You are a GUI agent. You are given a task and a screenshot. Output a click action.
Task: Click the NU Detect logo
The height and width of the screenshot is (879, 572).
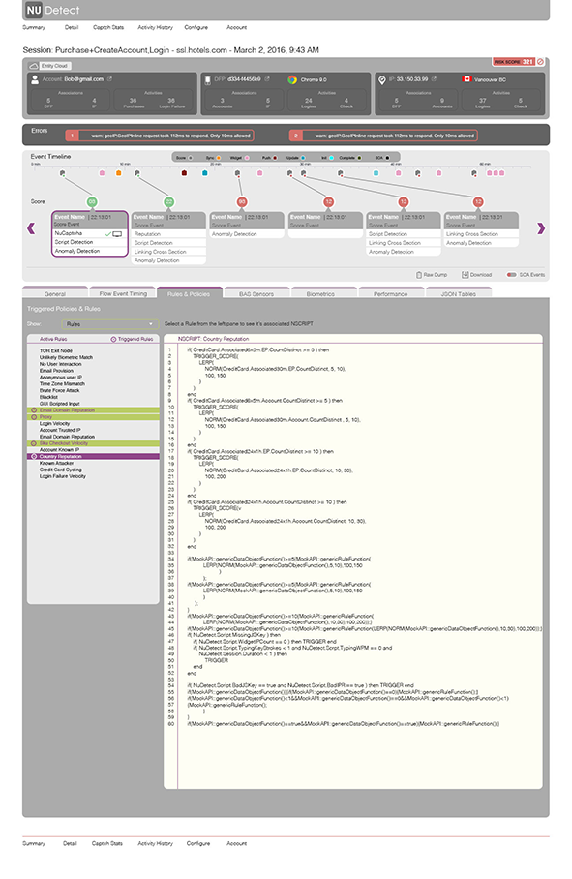[x=52, y=10]
